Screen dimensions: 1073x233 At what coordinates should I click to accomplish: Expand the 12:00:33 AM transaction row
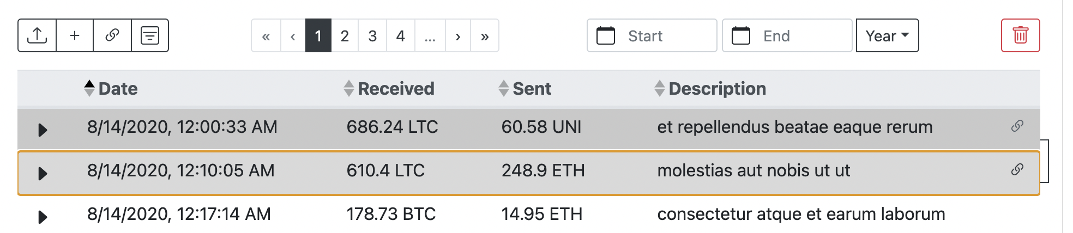point(43,130)
